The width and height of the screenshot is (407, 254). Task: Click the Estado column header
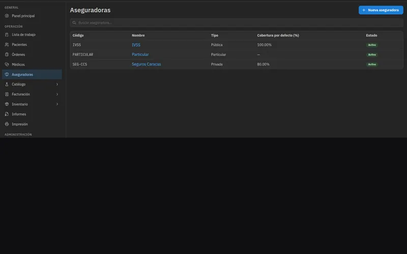(x=371, y=35)
